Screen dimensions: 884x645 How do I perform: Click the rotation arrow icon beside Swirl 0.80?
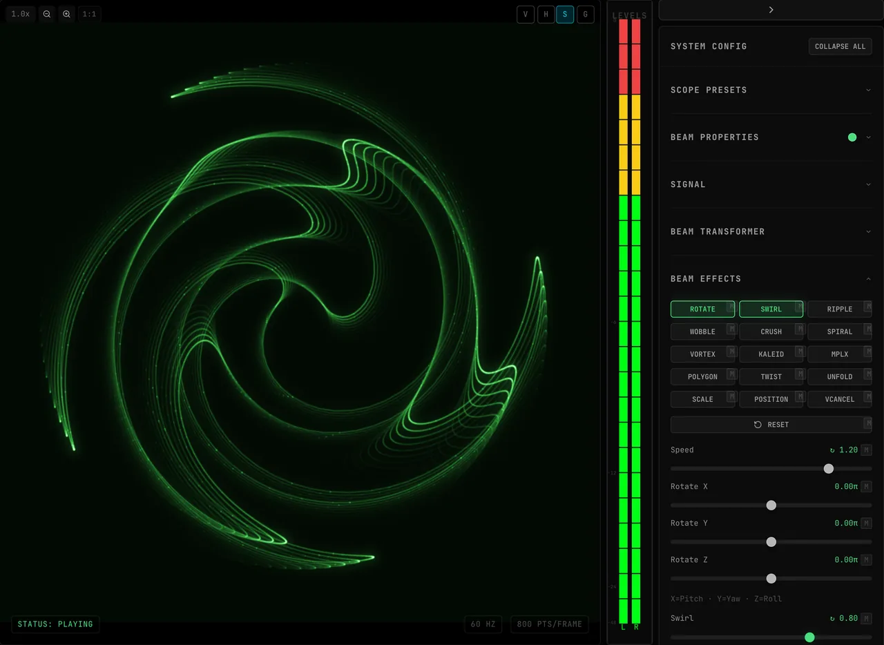coord(832,619)
